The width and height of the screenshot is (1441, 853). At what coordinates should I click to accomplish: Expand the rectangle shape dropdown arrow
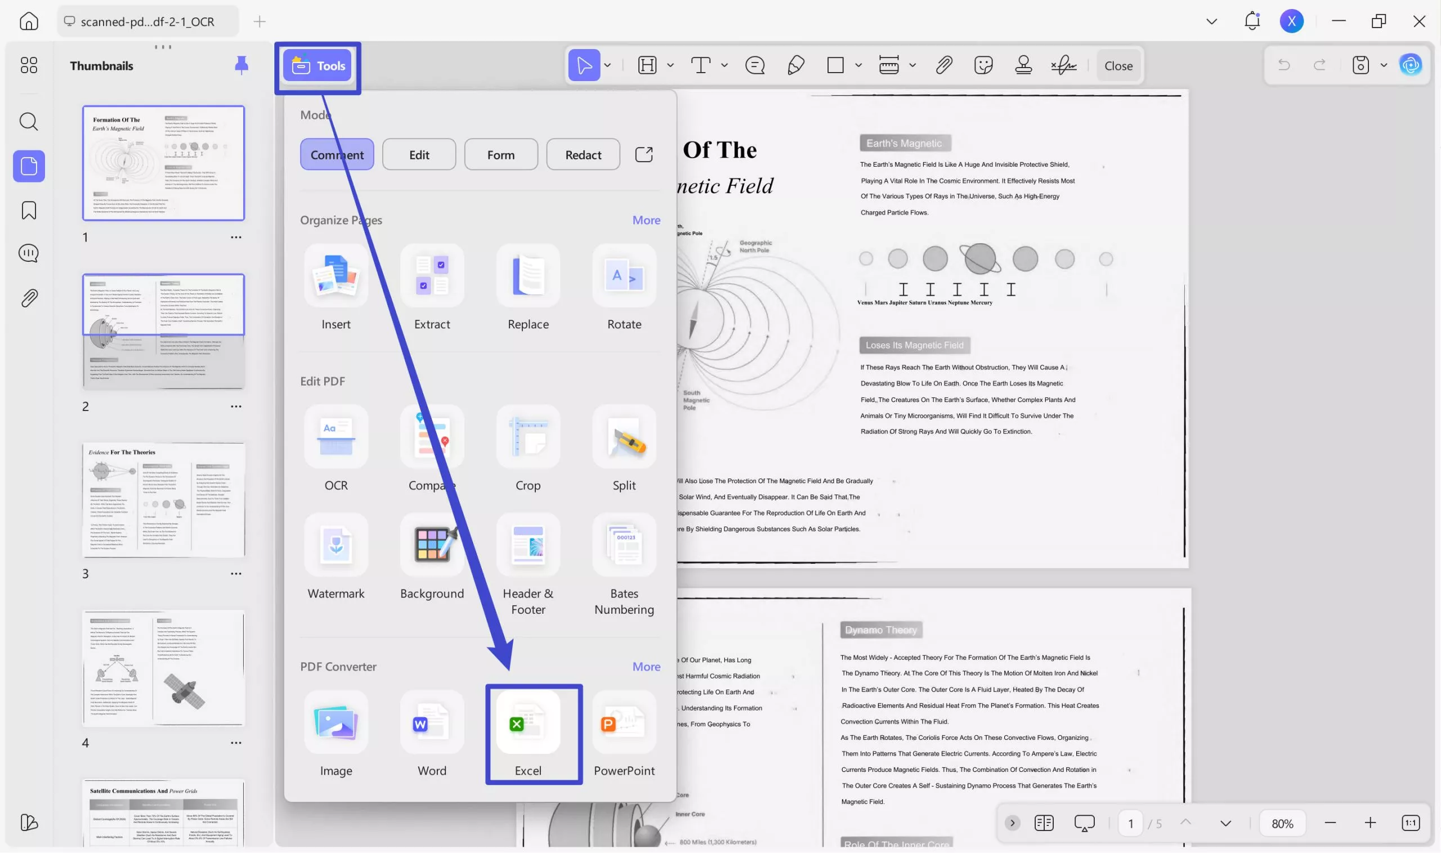click(x=858, y=65)
